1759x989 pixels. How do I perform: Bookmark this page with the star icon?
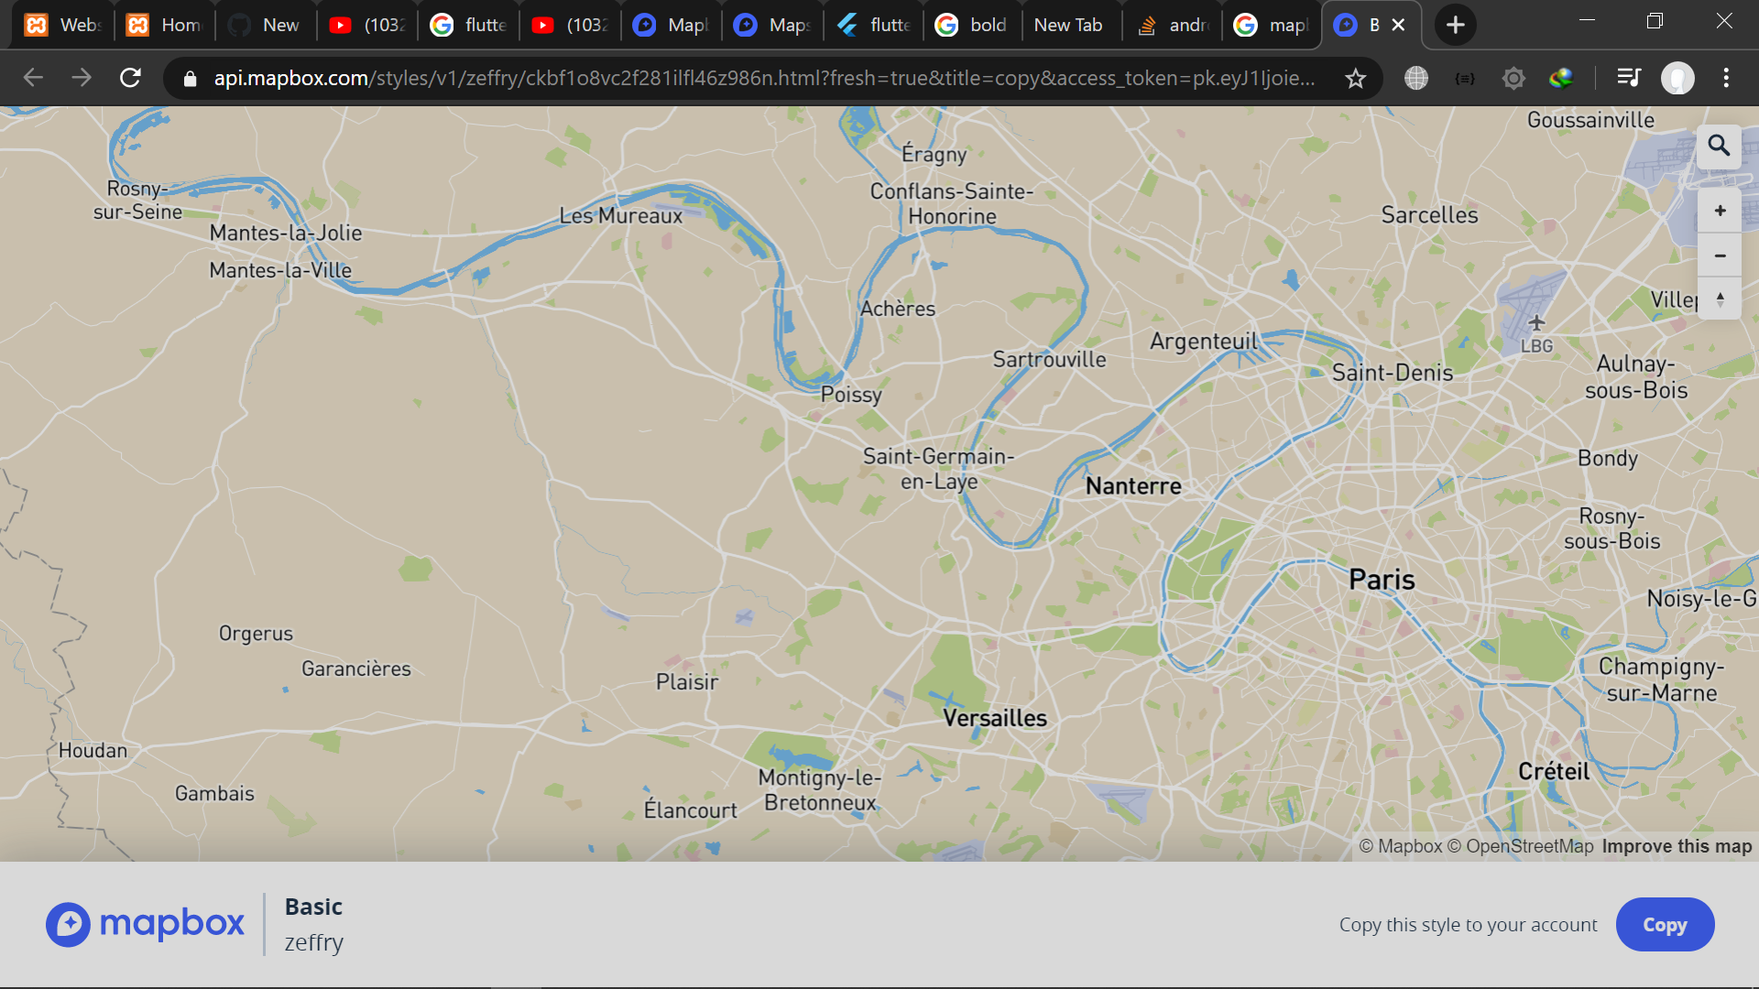1356,79
